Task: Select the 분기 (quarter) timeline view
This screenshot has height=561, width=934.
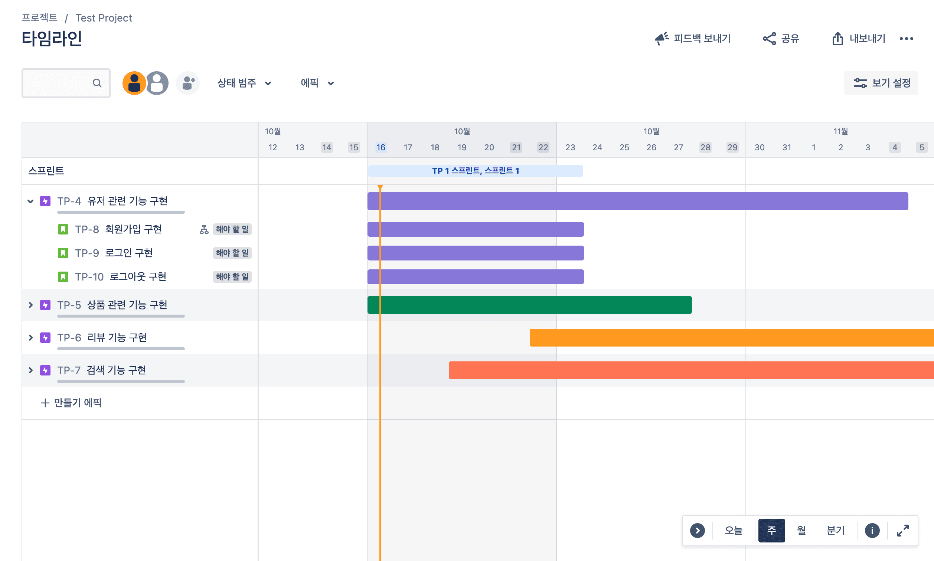Action: (x=835, y=530)
